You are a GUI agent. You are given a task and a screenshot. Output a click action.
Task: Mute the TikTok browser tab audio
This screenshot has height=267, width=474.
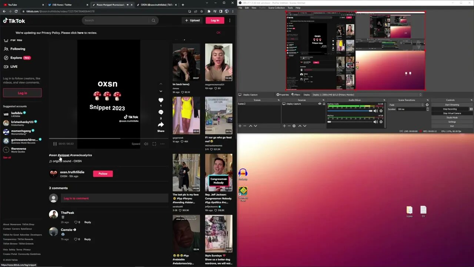[128, 5]
